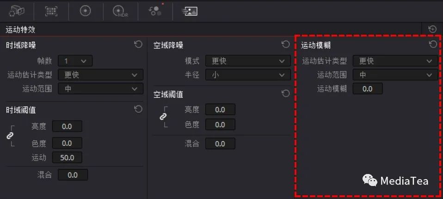443x199 pixels.
Task: Click the 时域阈值 运动 value field
Action: point(67,157)
